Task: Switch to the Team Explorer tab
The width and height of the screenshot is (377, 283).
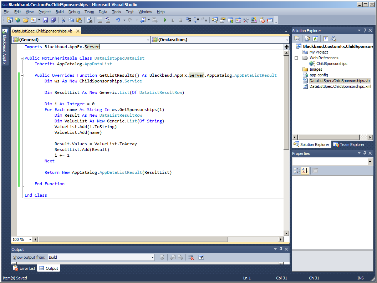Action: pyautogui.click(x=349, y=145)
